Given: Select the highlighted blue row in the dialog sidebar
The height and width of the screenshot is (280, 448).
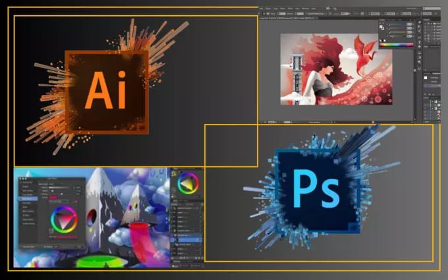Looking at the screenshot, I should click(28, 198).
